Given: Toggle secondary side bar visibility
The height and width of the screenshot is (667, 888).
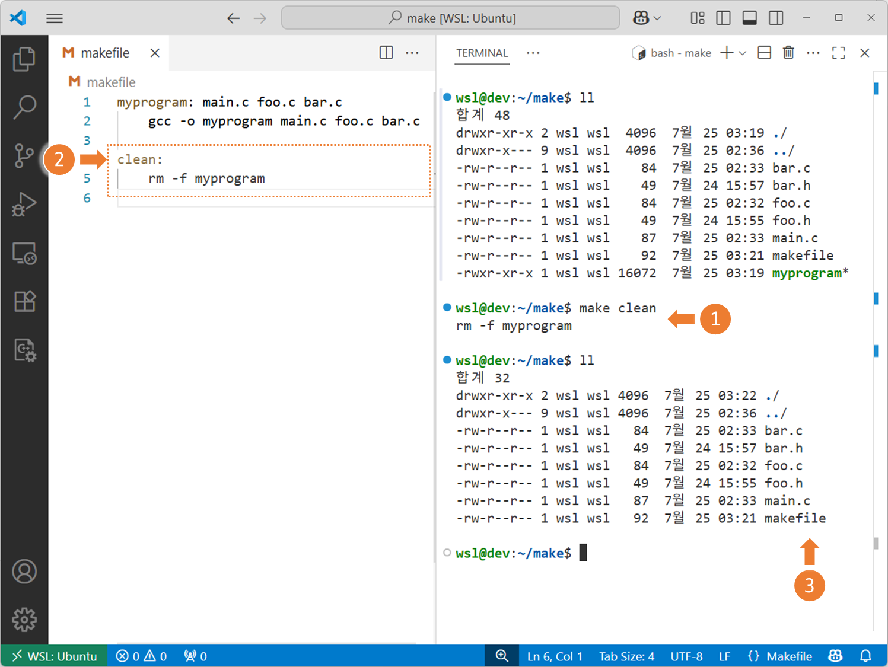Looking at the screenshot, I should point(776,18).
